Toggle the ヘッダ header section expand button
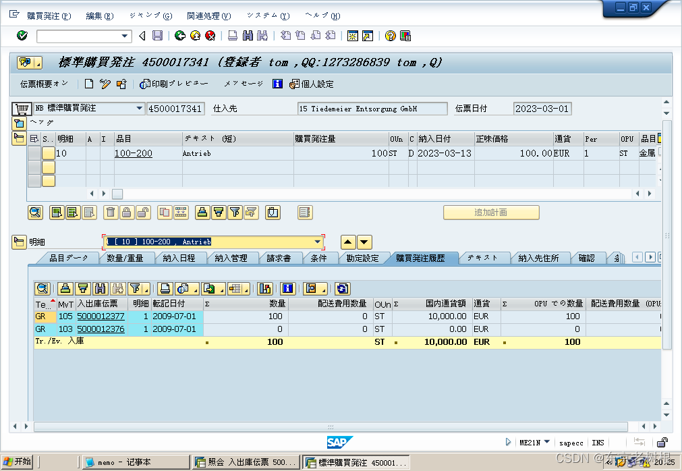Image resolution: width=682 pixels, height=471 pixels. coord(18,123)
